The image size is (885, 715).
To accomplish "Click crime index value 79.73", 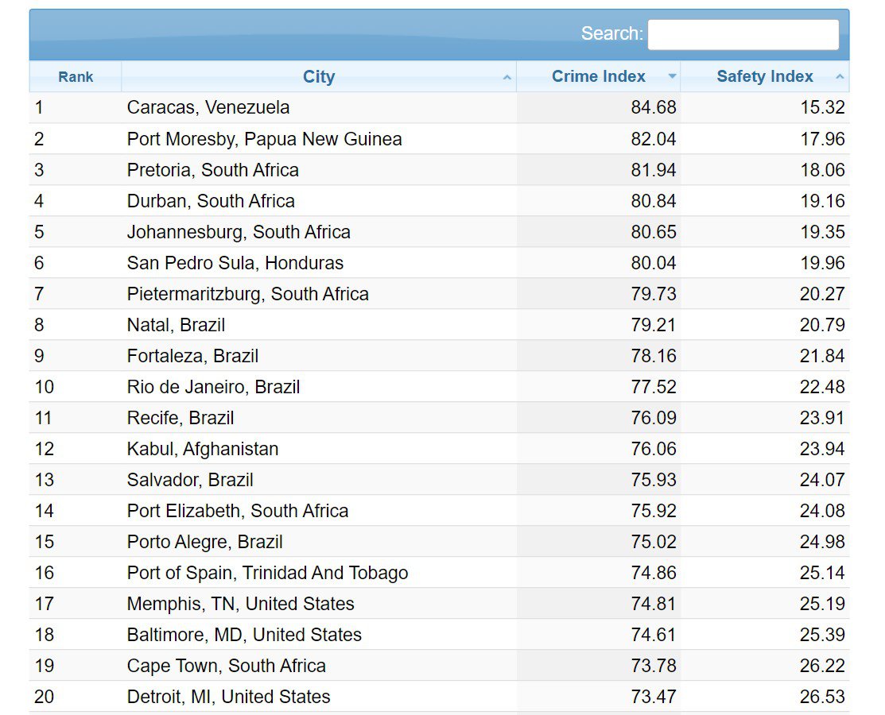I will point(653,294).
